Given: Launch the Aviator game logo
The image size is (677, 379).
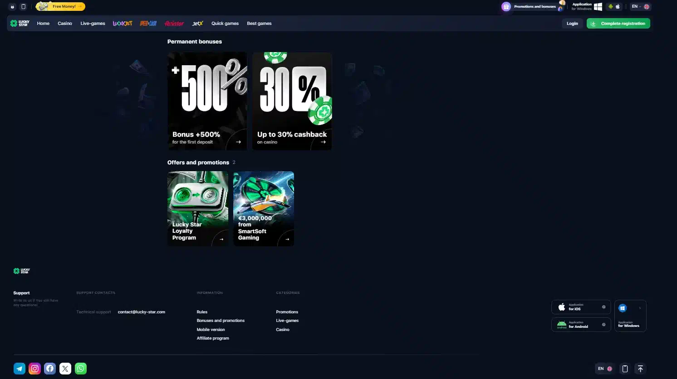Looking at the screenshot, I should point(174,24).
